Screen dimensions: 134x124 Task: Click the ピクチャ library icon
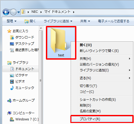click(x=12, y=75)
